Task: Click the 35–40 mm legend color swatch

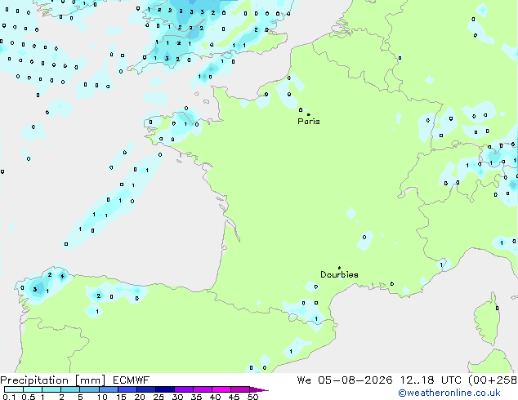Action: pyautogui.click(x=202, y=389)
